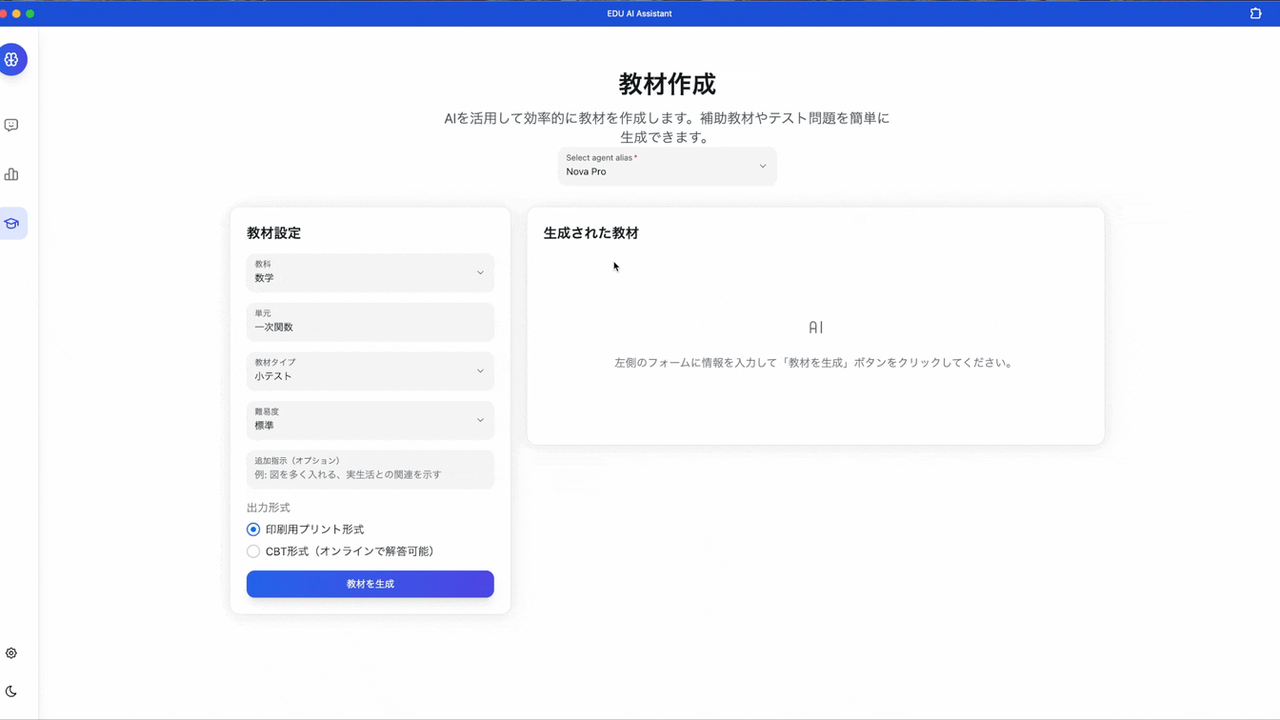Open the 難易度 difficulty dropdown
The height and width of the screenshot is (720, 1280).
point(370,420)
